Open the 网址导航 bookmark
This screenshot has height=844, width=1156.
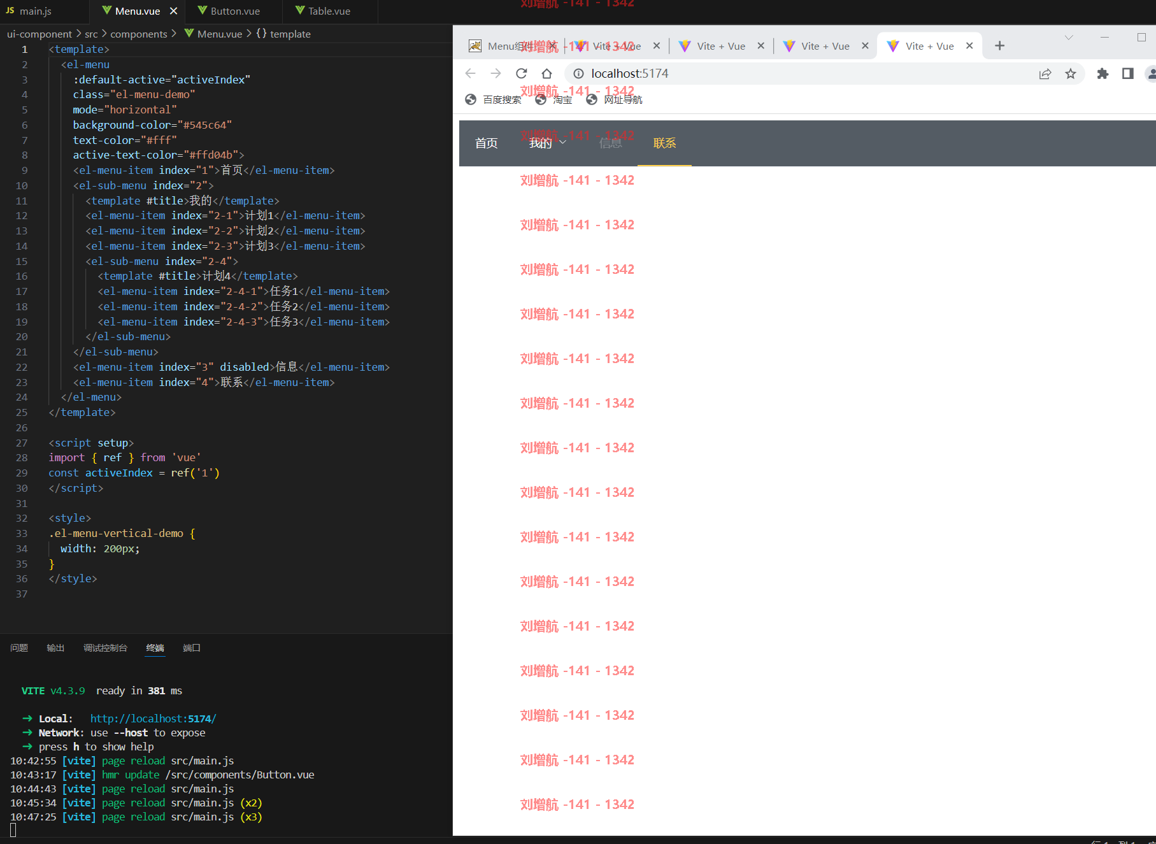coord(615,99)
